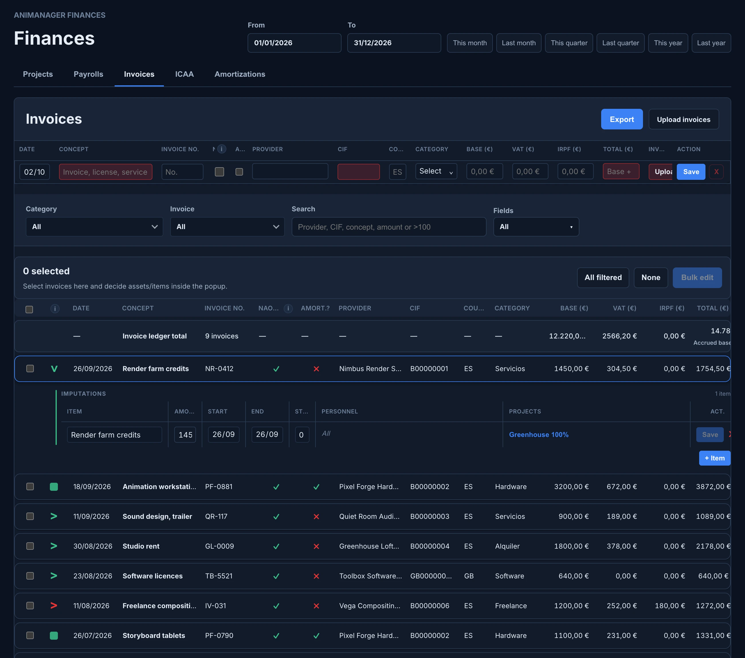Click the Search provider, CIF, concept field
This screenshot has width=745, height=658.
click(389, 227)
